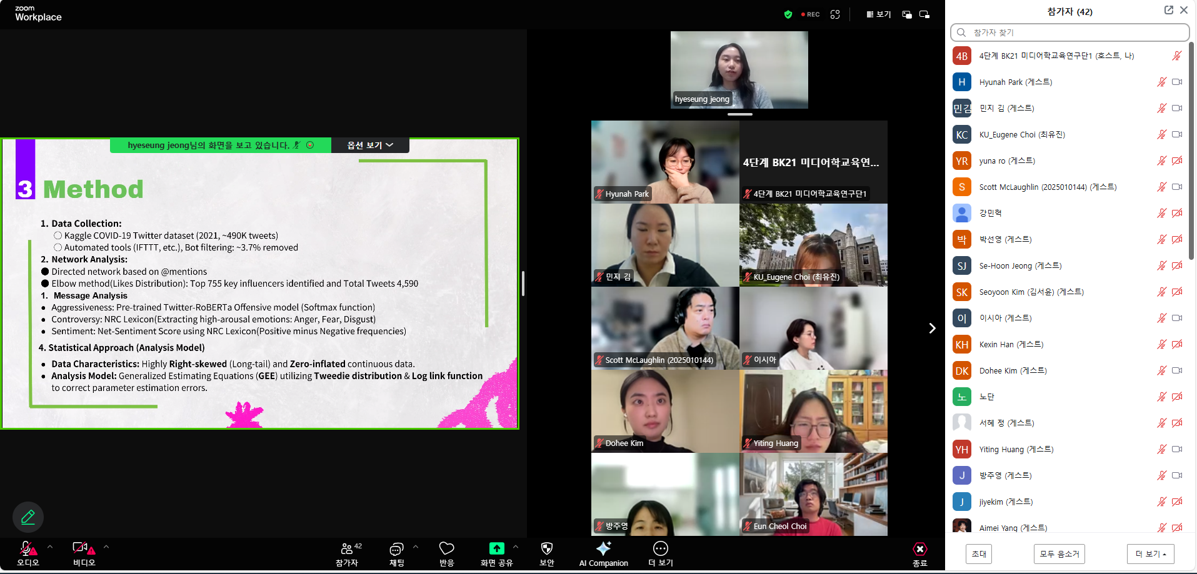Click the green encryption shield icon
This screenshot has height=574, width=1197.
pos(788,14)
